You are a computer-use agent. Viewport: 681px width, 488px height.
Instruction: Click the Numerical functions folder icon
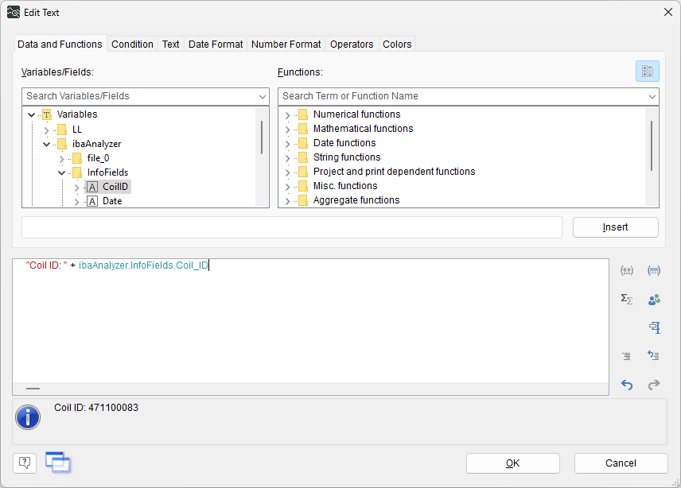pyautogui.click(x=303, y=114)
